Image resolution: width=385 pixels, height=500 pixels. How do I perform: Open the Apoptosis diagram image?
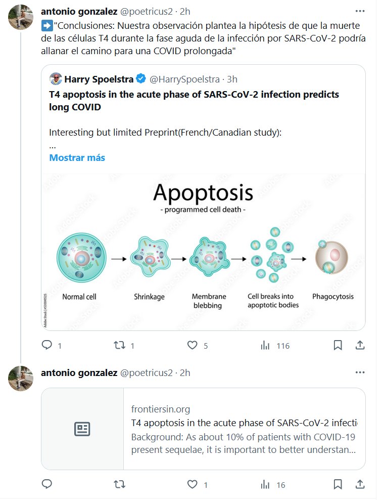click(203, 252)
